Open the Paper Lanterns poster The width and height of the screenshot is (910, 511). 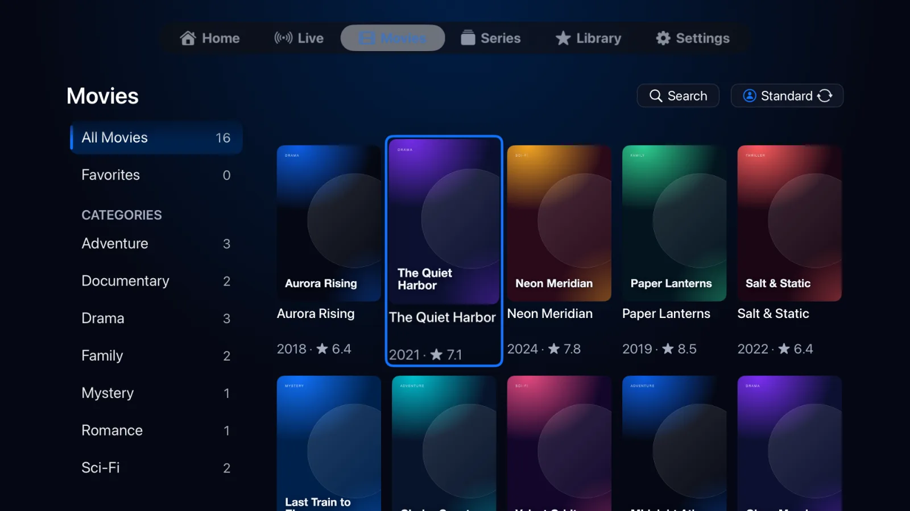point(674,223)
